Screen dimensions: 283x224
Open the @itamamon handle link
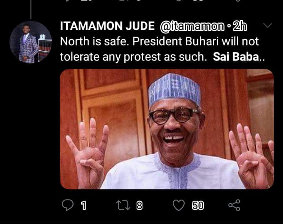tap(191, 27)
